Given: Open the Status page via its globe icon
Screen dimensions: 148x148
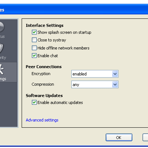Looking at the screenshot, I should [x=2, y=27].
